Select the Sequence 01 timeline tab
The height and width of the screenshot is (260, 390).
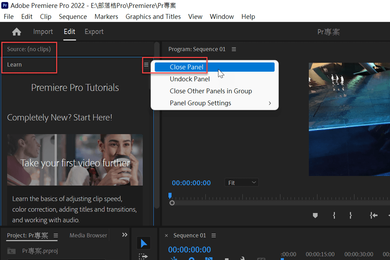(190, 235)
